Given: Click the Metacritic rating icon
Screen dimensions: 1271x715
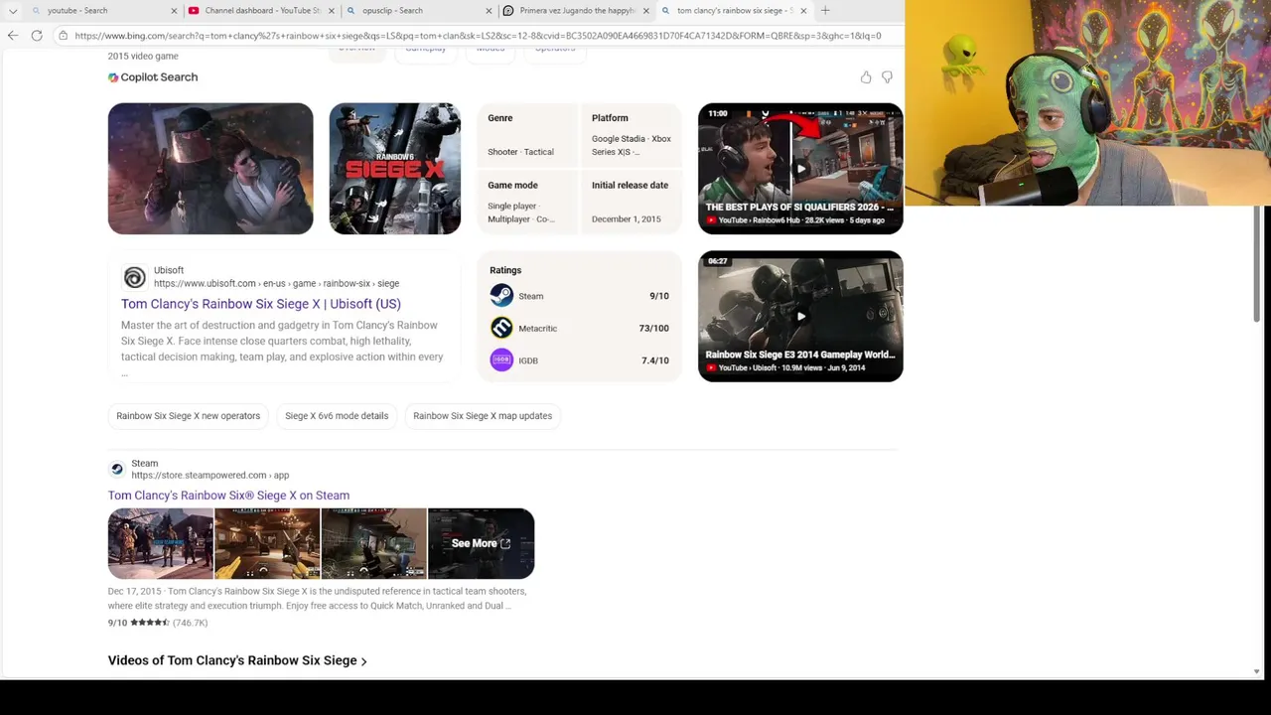Looking at the screenshot, I should pyautogui.click(x=501, y=328).
